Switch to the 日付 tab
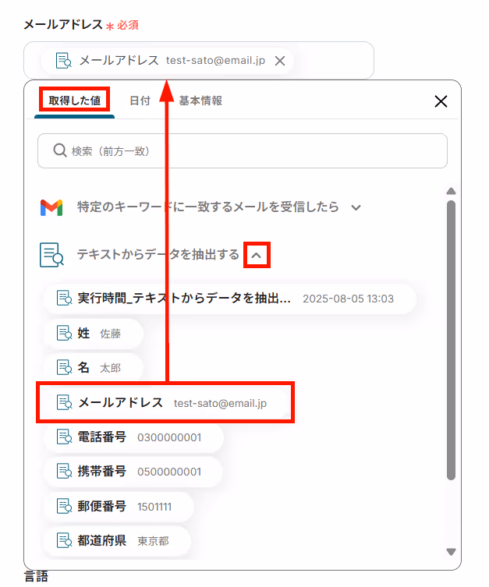489x587 pixels. [x=140, y=101]
